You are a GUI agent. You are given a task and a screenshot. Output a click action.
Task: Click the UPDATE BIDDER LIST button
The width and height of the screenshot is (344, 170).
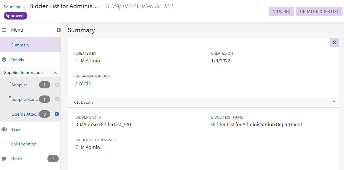pyautogui.click(x=319, y=12)
